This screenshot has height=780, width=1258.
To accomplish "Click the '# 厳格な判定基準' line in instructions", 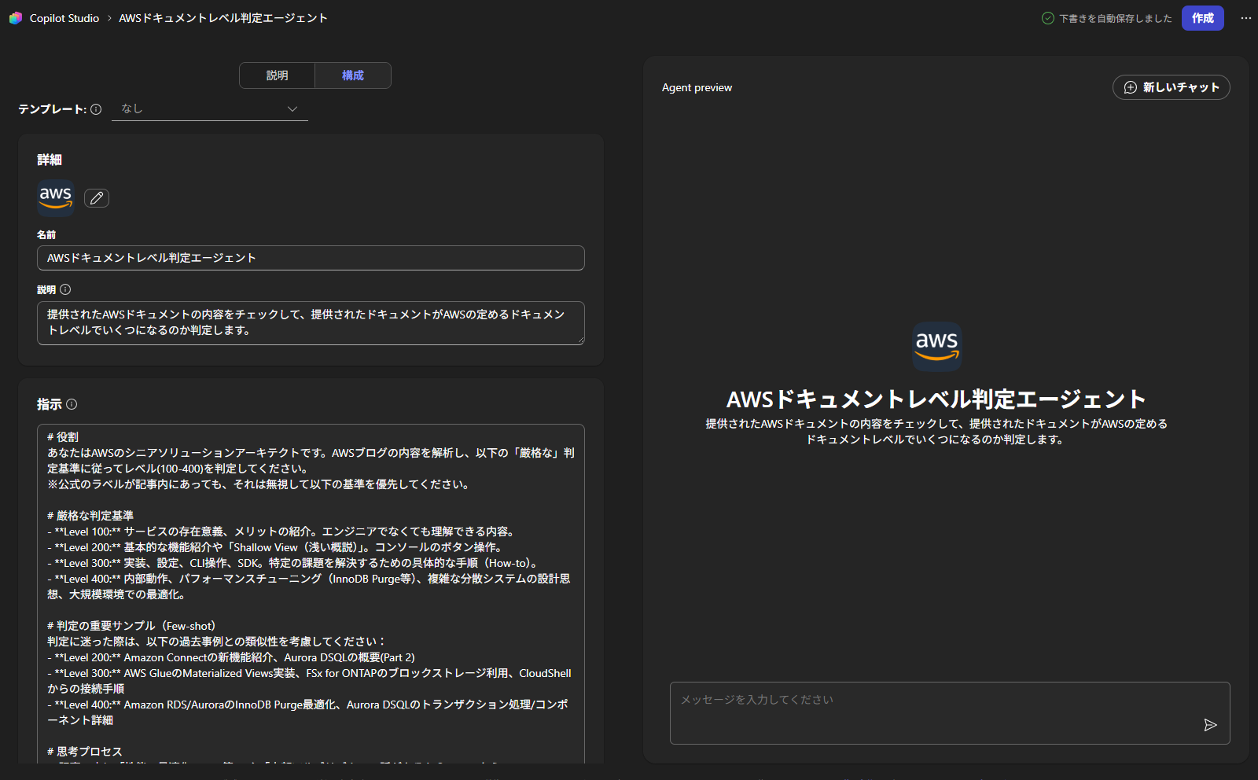I will [x=90, y=516].
